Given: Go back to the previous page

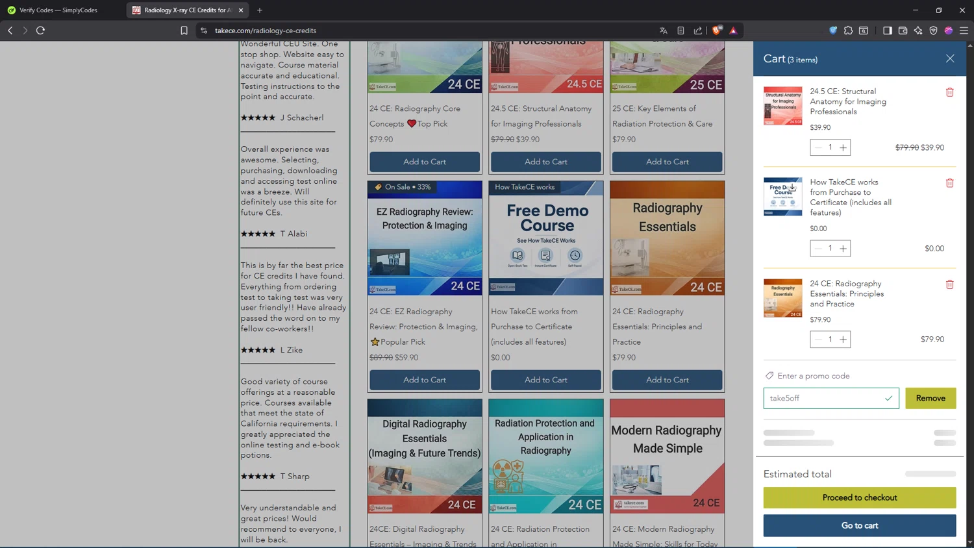Looking at the screenshot, I should tap(10, 31).
